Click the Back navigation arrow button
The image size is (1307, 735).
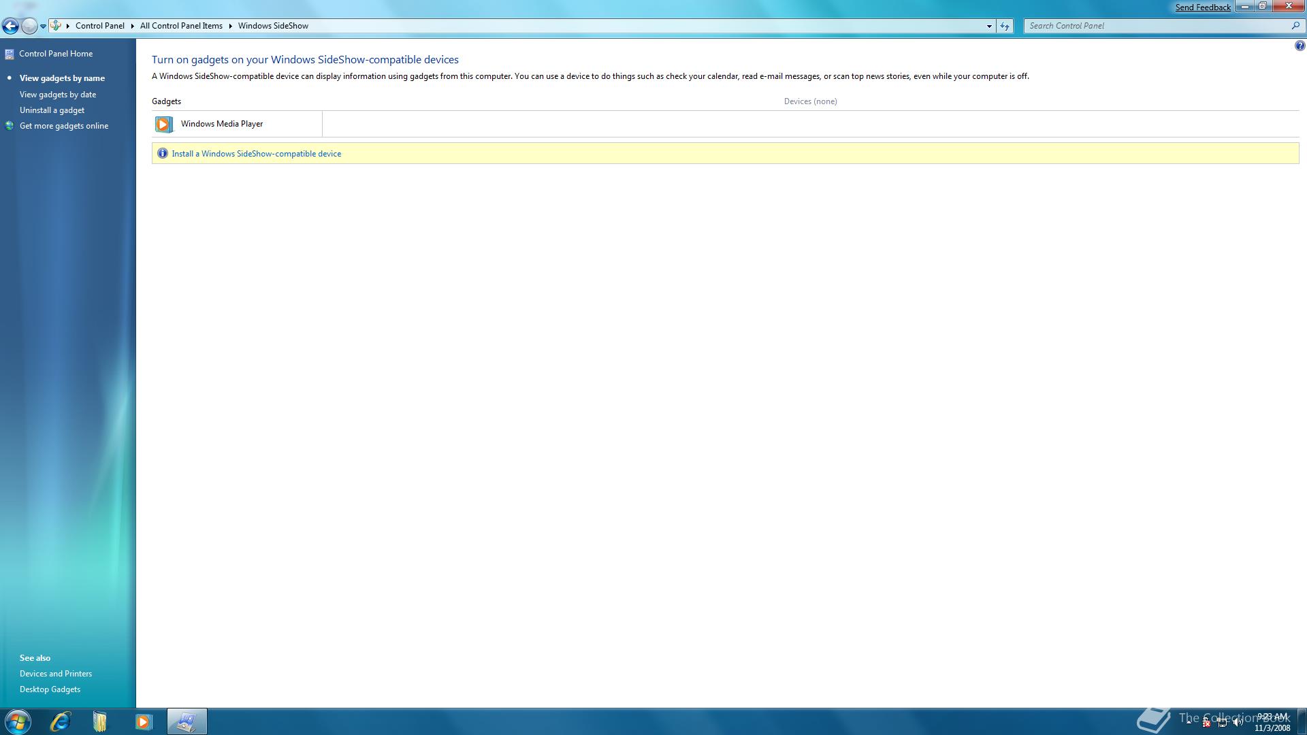pos(10,26)
